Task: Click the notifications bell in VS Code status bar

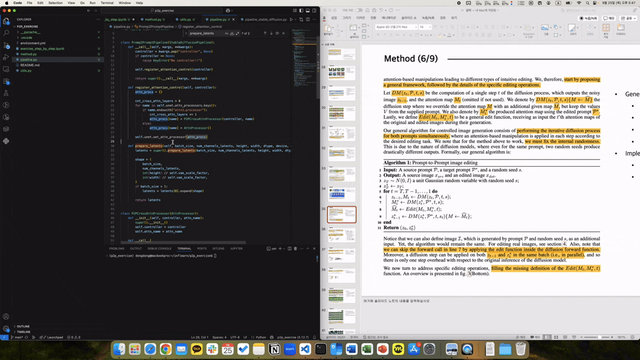Action: 314,337
